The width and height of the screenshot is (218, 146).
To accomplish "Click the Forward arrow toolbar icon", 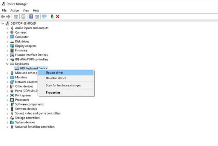I will (x=8, y=17).
